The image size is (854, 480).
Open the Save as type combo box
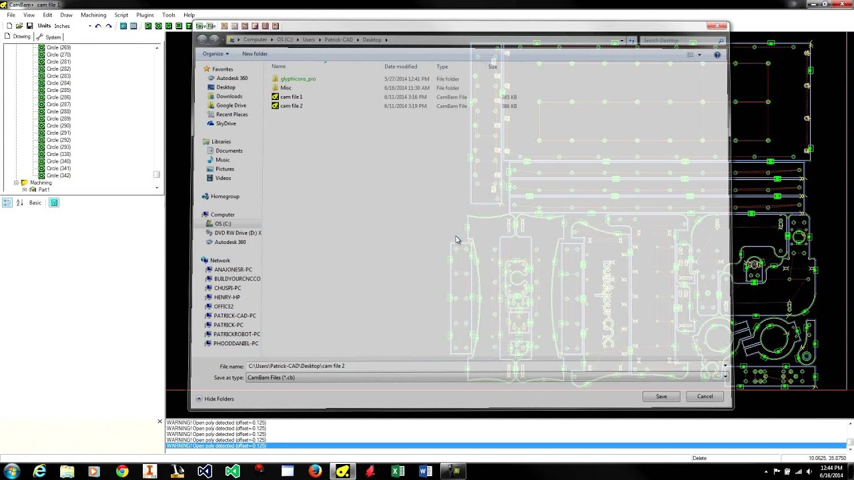click(x=486, y=377)
